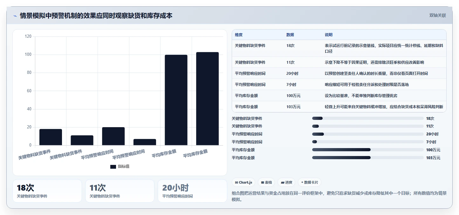This screenshot has height=215, width=459.
Task: Click the 20小时 cell in the table
Action: (292, 73)
